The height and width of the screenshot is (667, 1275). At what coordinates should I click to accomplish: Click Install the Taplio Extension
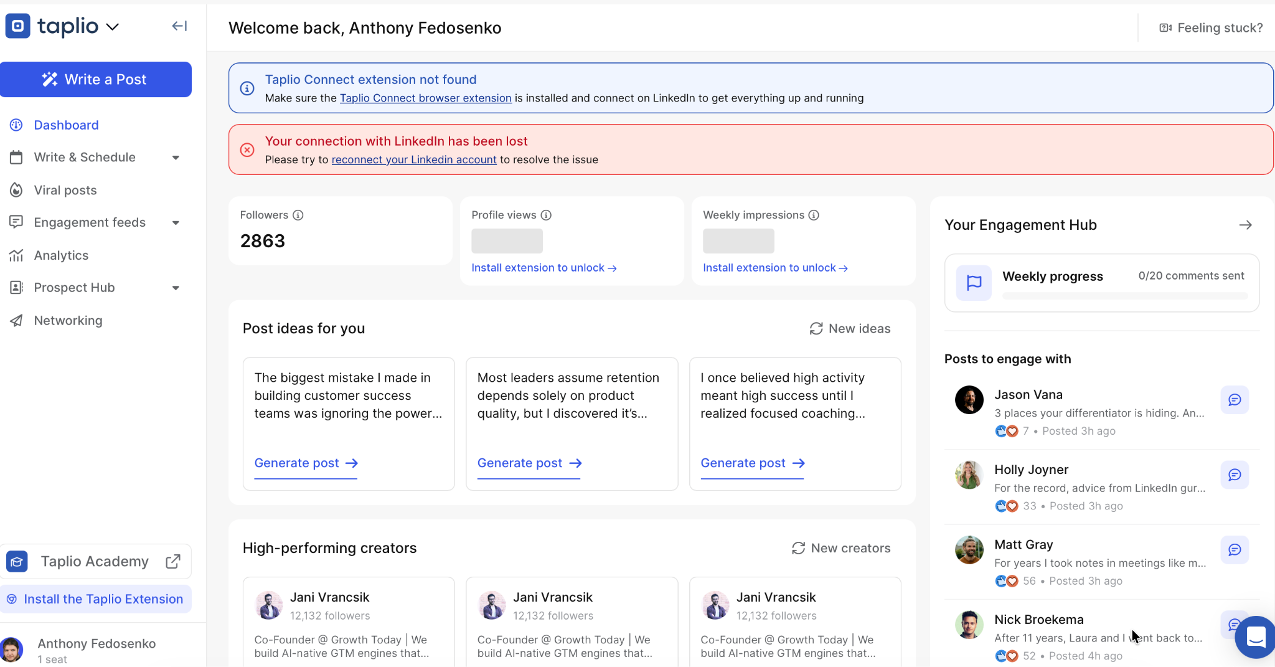(96, 599)
